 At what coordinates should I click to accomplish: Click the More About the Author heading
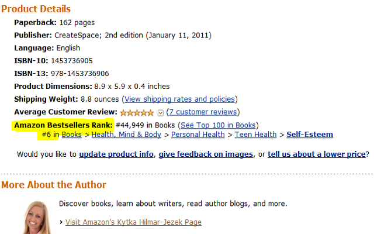click(54, 185)
